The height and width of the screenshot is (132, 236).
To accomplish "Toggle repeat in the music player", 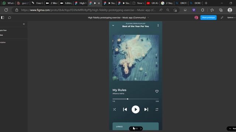I will tap(157, 109).
